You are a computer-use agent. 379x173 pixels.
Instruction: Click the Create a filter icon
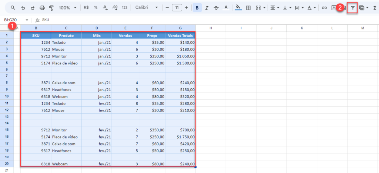click(352, 8)
